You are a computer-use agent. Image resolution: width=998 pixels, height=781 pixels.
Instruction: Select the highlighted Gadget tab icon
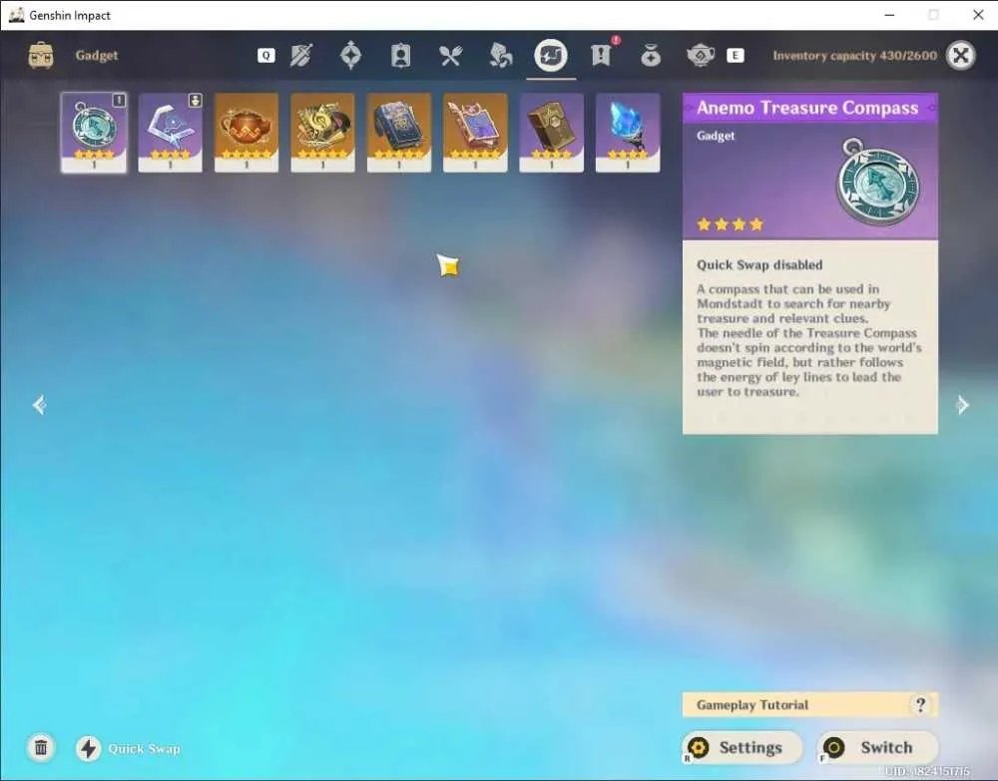(x=551, y=55)
